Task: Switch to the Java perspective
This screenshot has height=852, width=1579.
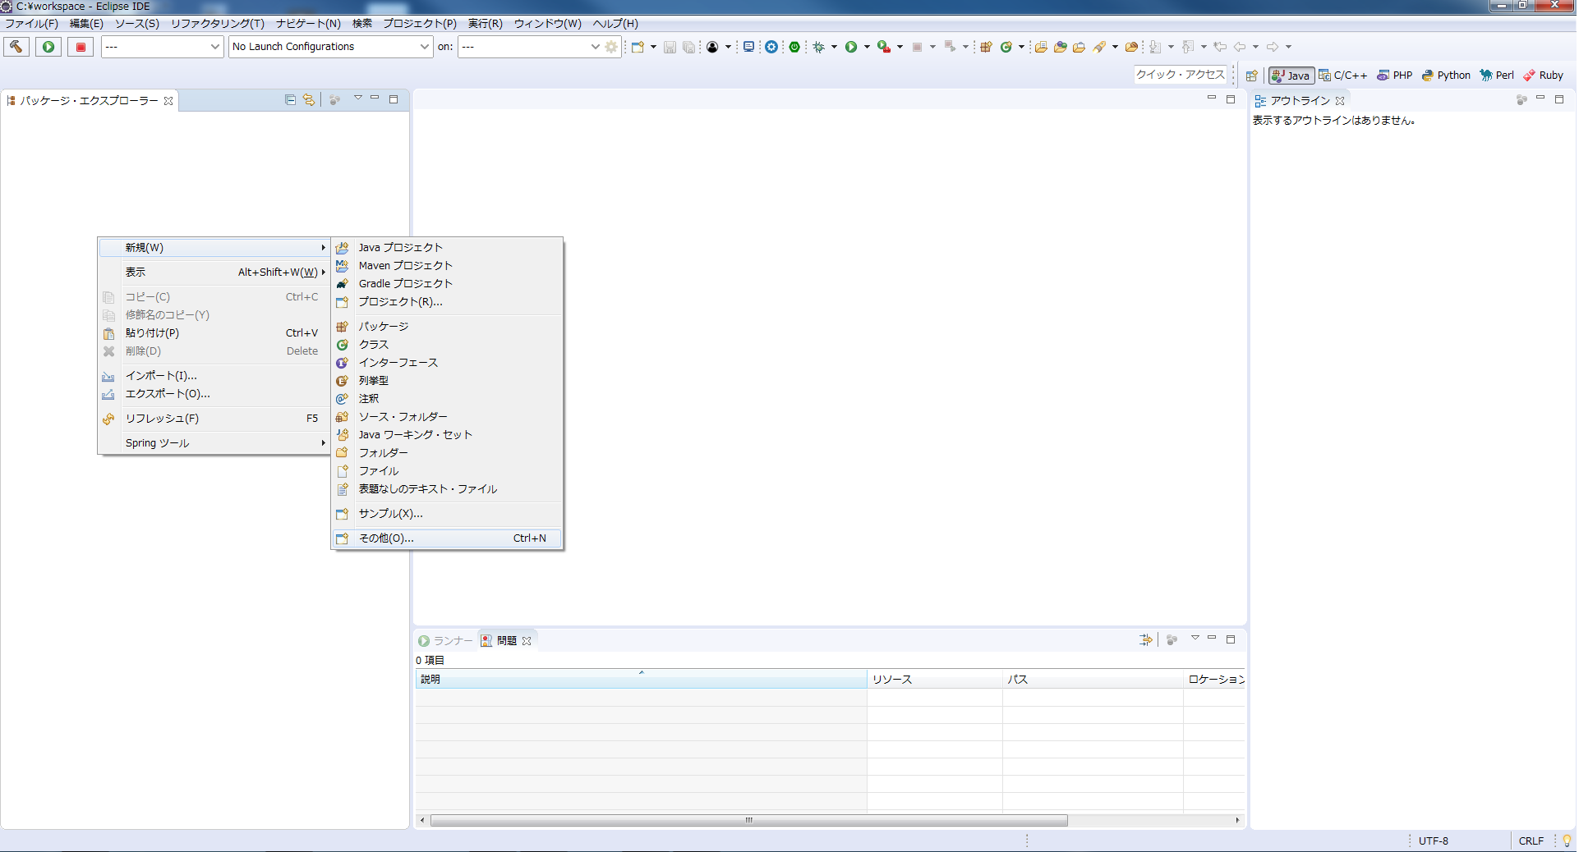Action: (1291, 76)
